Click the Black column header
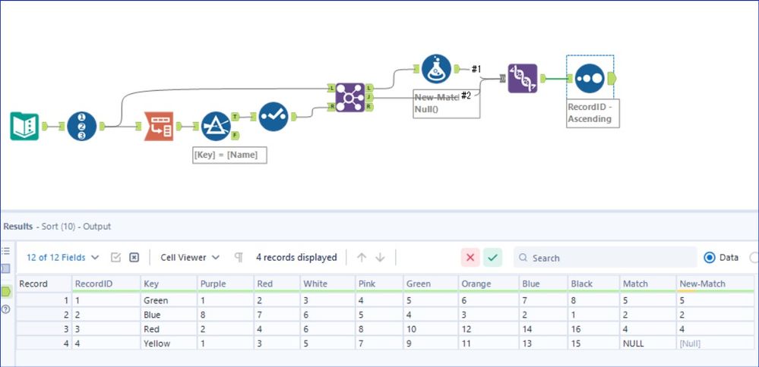The height and width of the screenshot is (367, 759). pos(594,284)
